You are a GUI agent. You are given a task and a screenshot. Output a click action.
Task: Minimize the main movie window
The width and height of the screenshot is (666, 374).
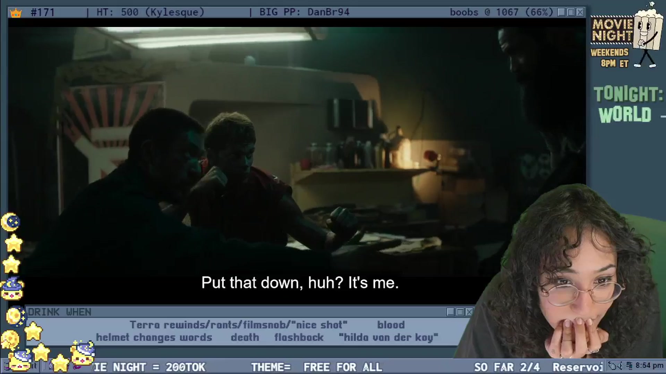tap(562, 12)
